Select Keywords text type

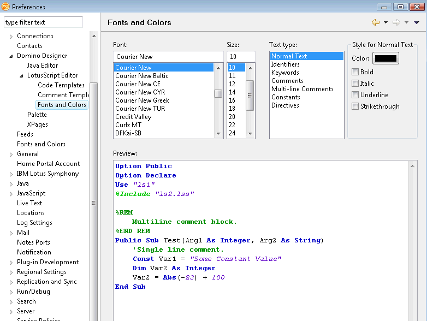point(285,73)
